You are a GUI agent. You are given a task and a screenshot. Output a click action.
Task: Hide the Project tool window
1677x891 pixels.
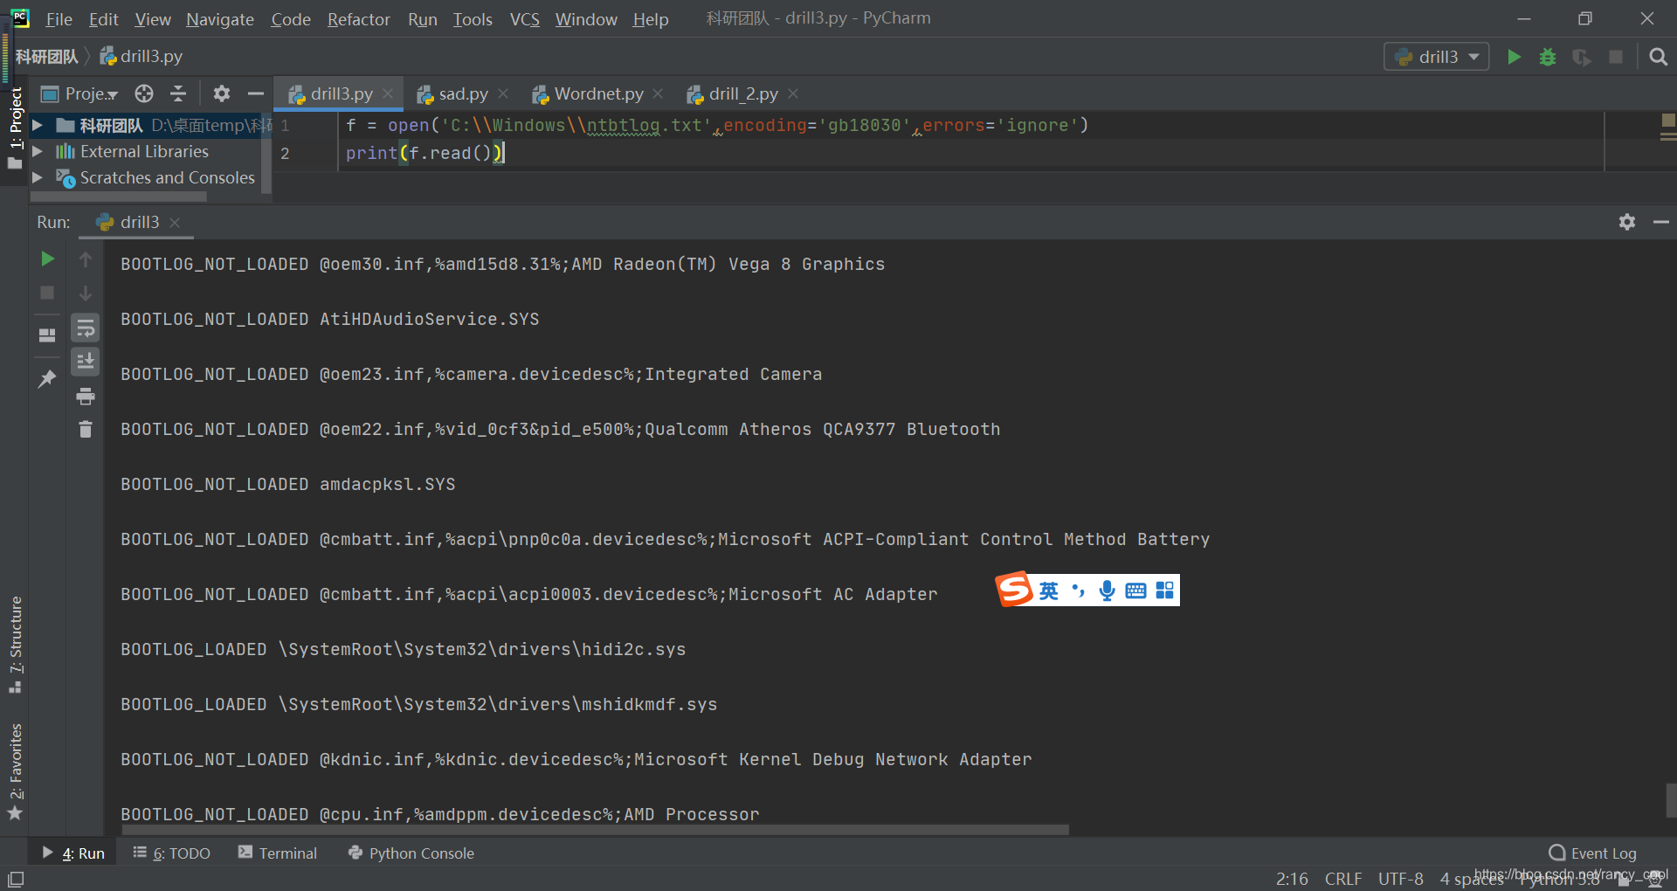click(256, 93)
